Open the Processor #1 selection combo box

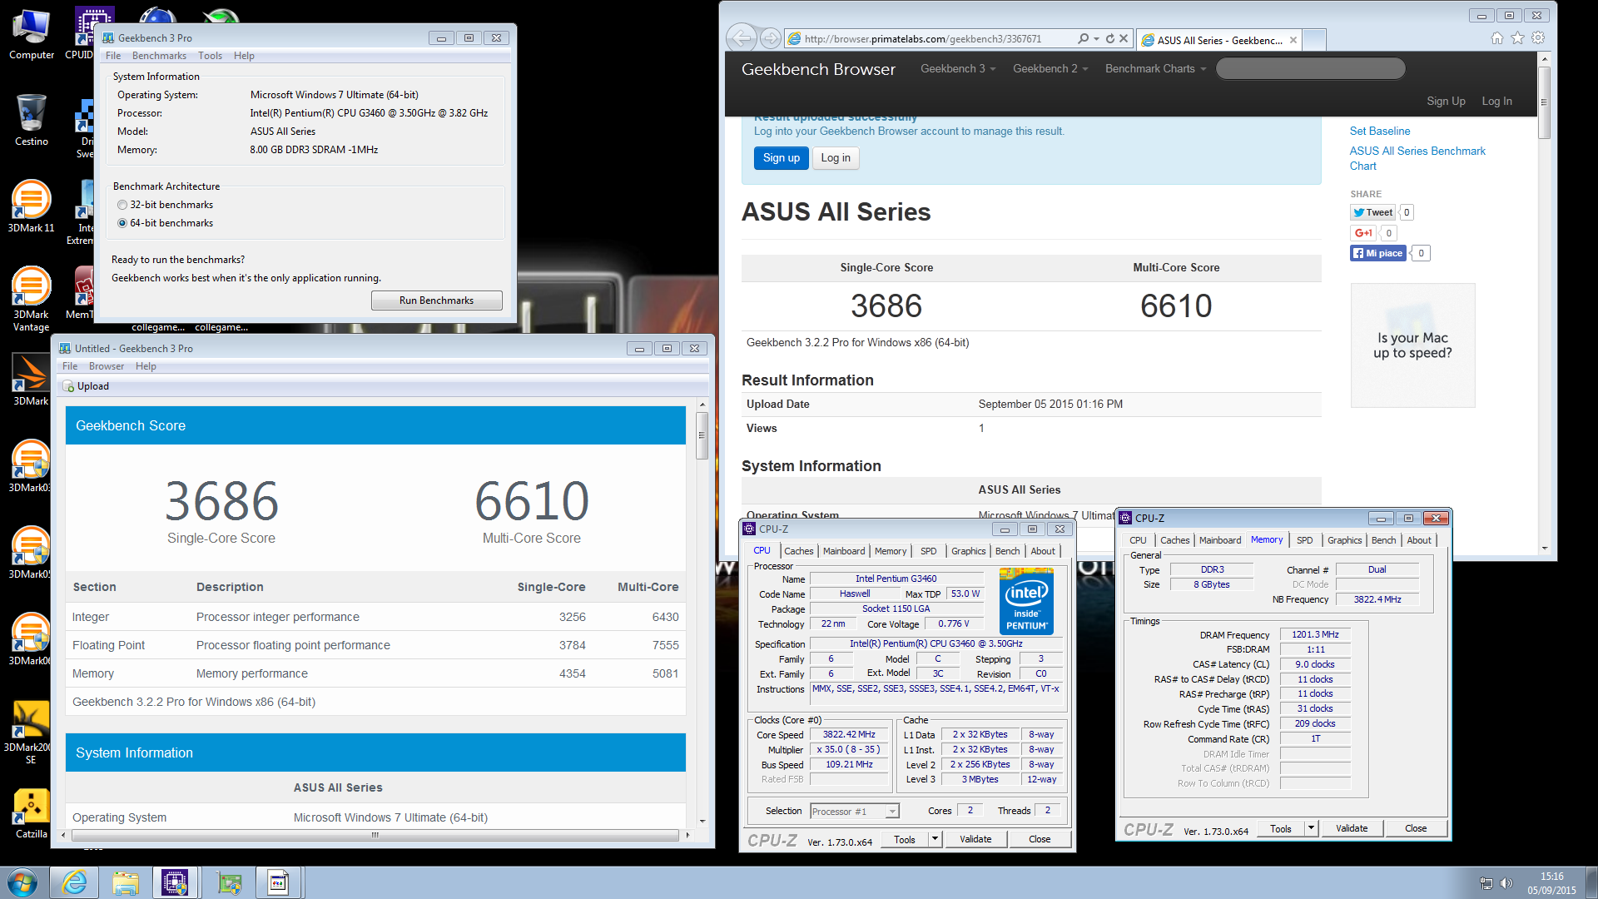(854, 811)
